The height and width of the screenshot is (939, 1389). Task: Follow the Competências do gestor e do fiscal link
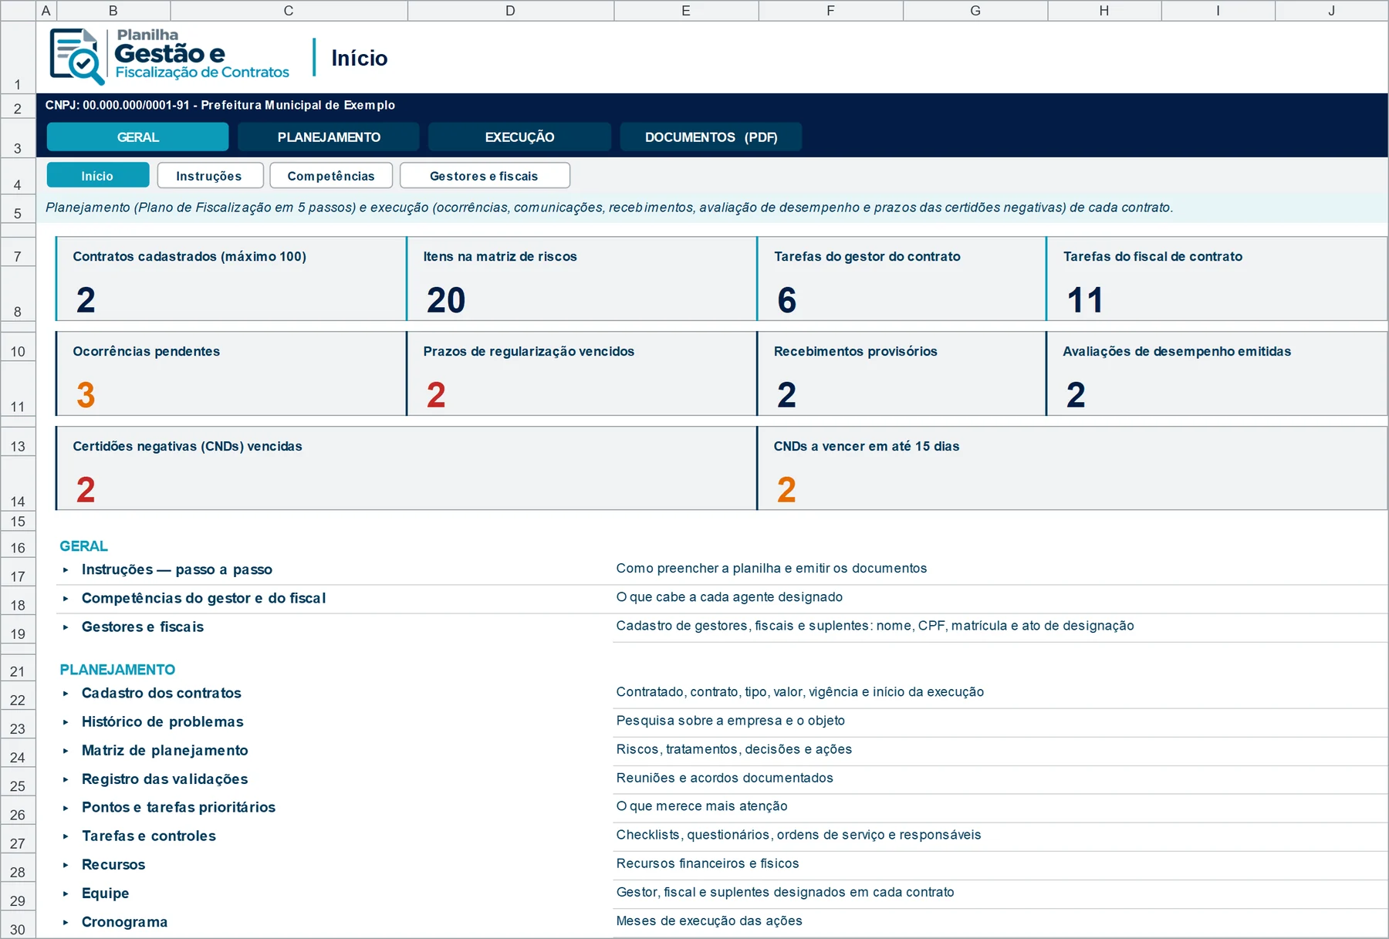pyautogui.click(x=204, y=599)
